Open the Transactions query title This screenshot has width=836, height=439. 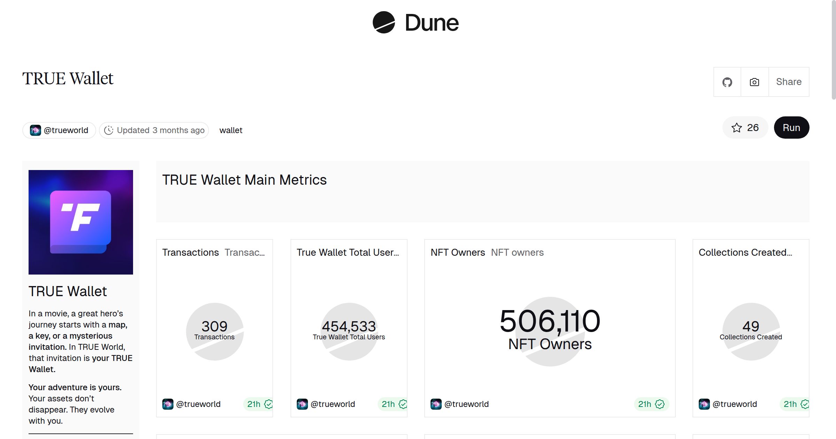(x=191, y=253)
